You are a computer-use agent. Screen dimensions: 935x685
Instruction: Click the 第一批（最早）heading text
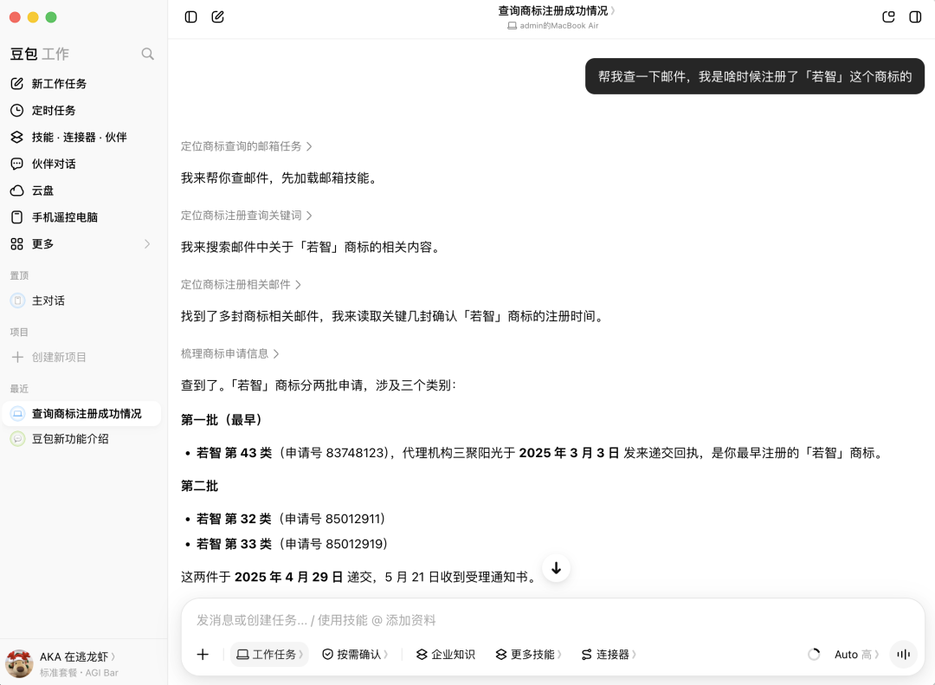222,420
